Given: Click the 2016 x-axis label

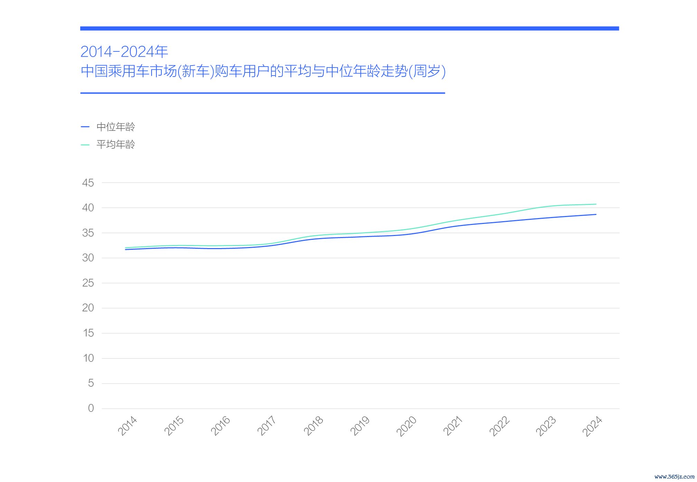Looking at the screenshot, I should [221, 426].
